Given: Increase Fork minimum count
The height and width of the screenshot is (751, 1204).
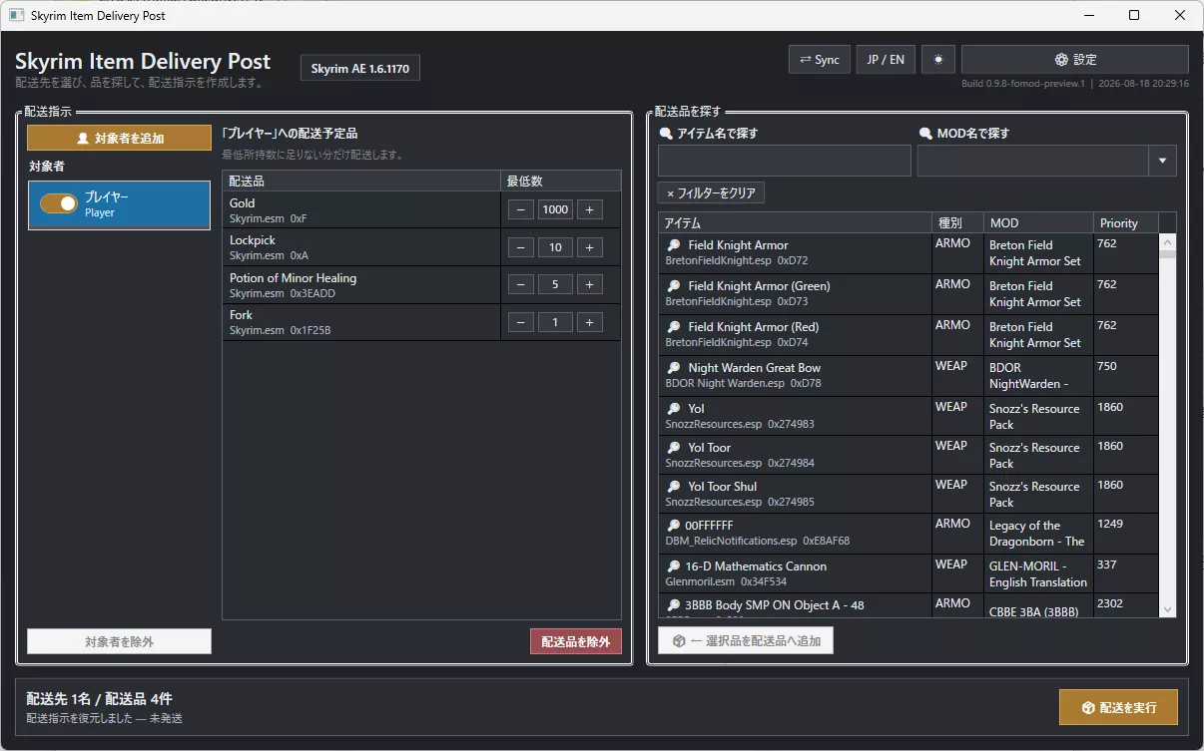Looking at the screenshot, I should (589, 322).
